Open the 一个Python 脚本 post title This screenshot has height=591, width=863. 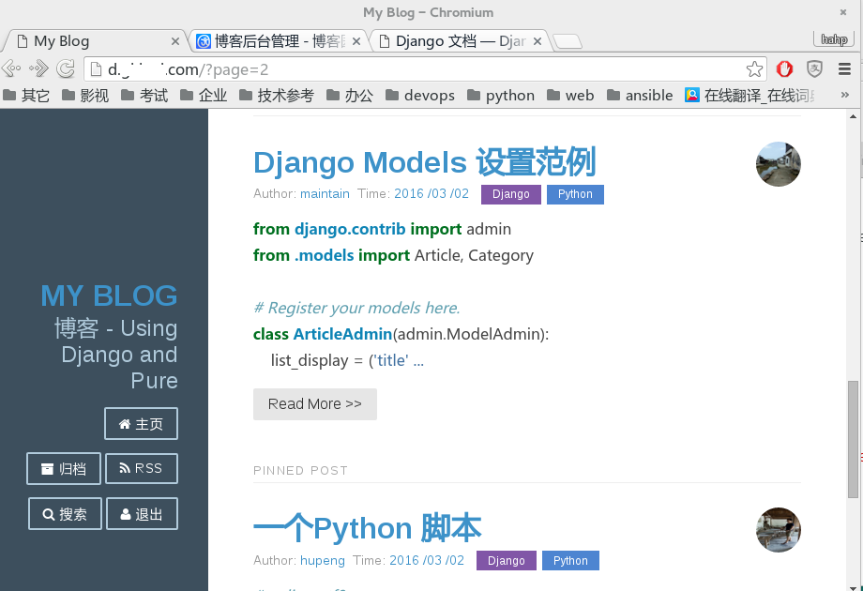367,528
